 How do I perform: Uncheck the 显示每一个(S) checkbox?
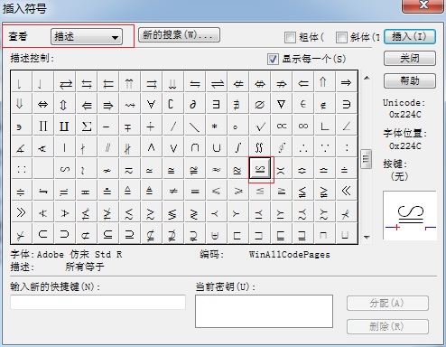[x=273, y=59]
